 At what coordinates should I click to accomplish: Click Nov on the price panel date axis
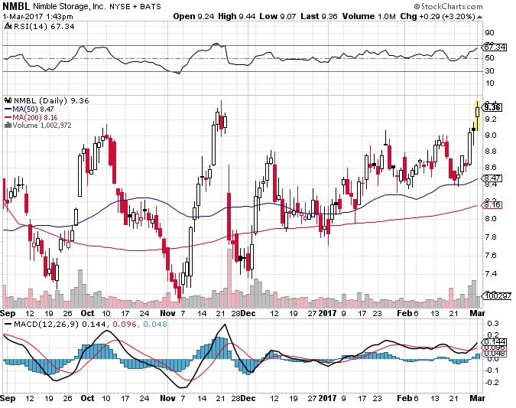pyautogui.click(x=168, y=313)
